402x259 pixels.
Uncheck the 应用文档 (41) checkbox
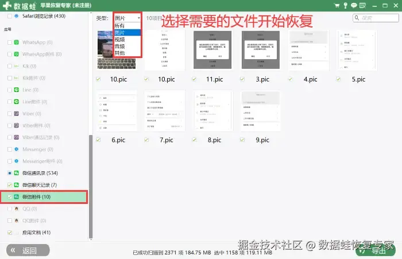point(10,233)
